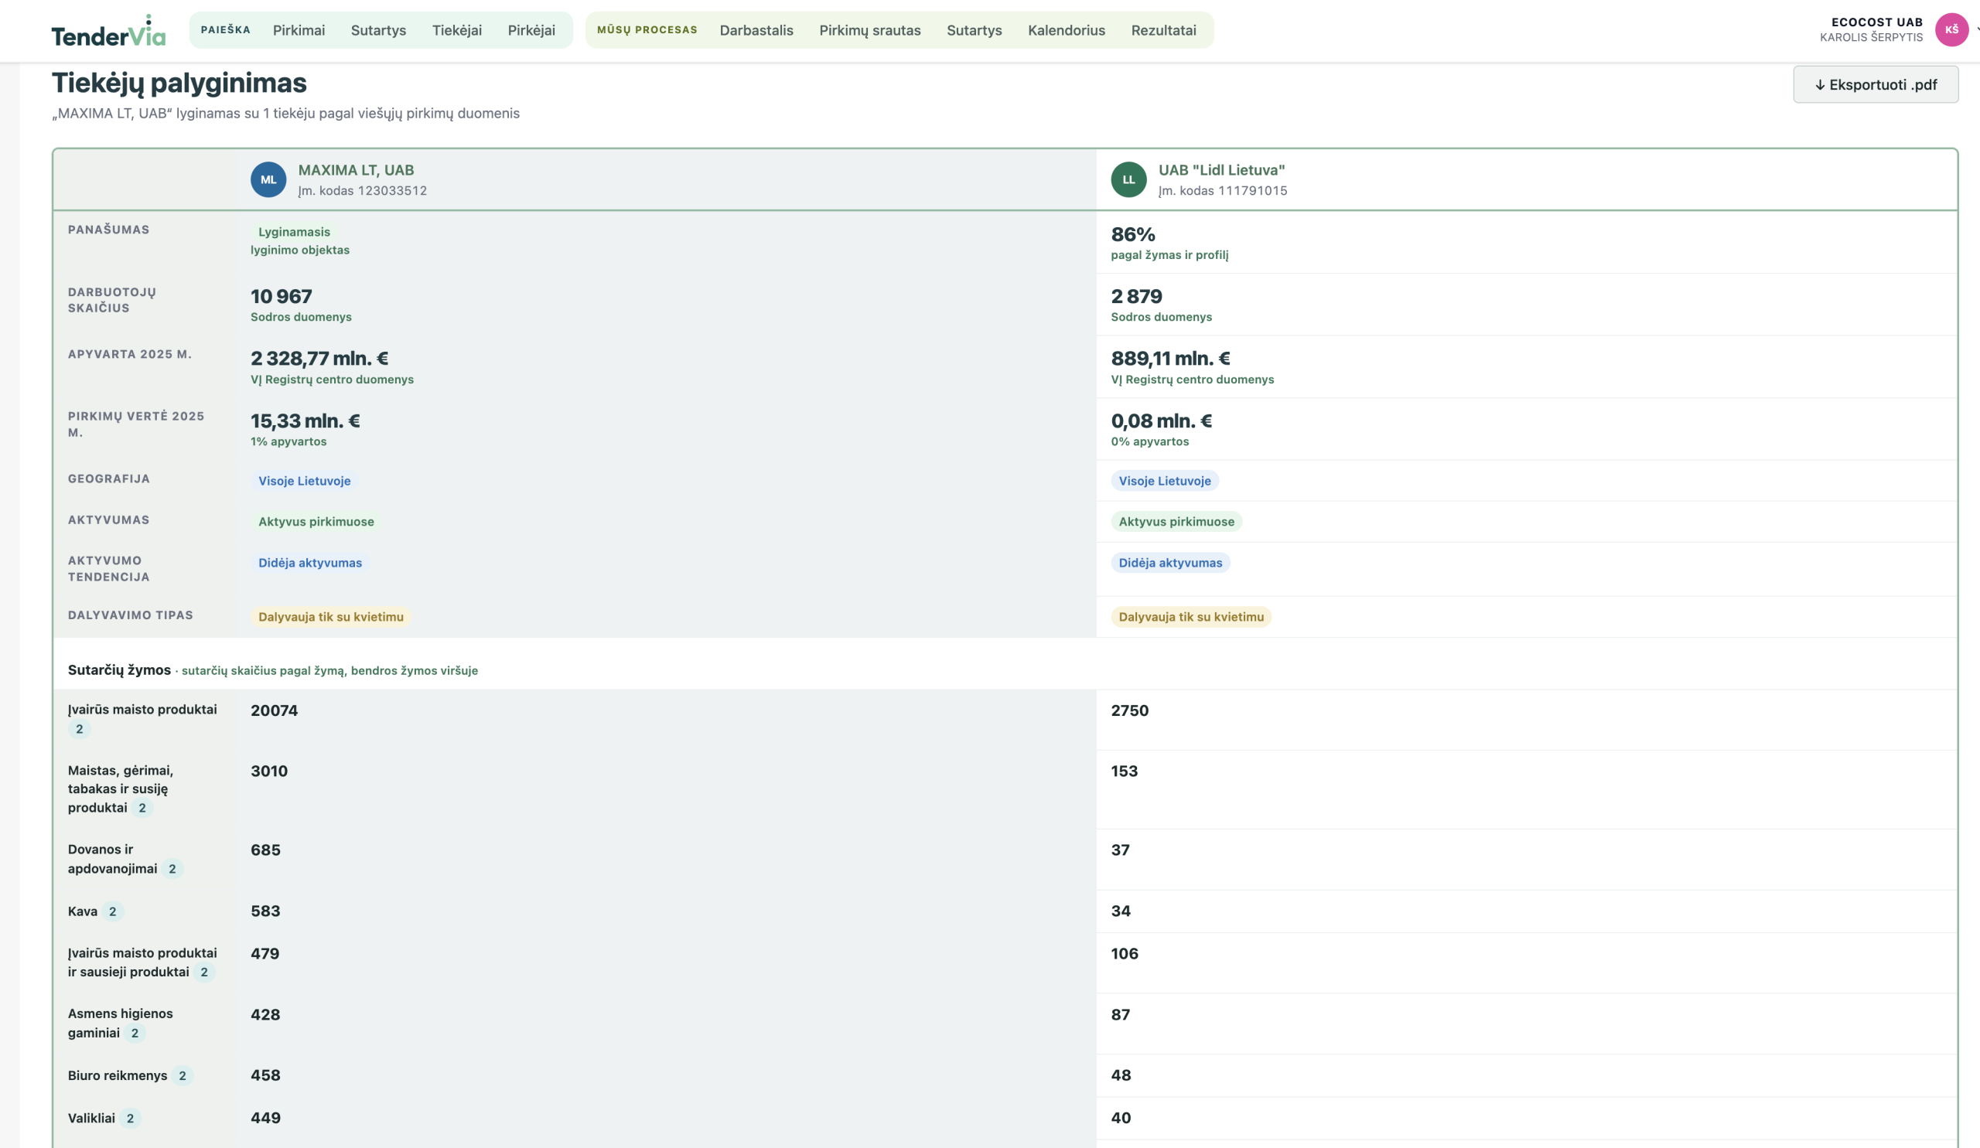Click MAXIMA's Lyginamasis badge
1980x1148 pixels.
[x=294, y=232]
